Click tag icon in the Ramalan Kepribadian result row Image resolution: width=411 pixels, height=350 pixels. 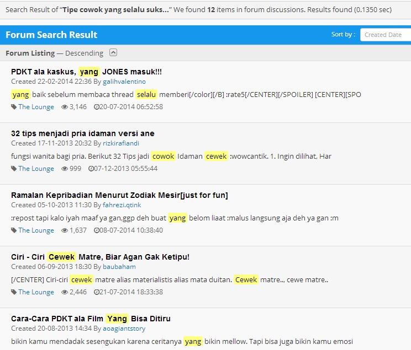click(14, 230)
